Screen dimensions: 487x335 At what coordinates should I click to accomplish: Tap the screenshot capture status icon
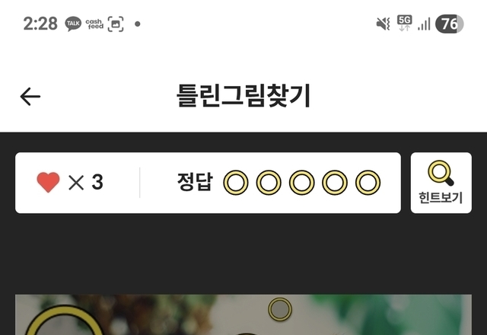(116, 24)
